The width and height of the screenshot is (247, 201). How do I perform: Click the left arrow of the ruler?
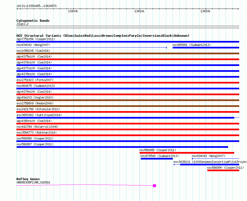(17, 9)
